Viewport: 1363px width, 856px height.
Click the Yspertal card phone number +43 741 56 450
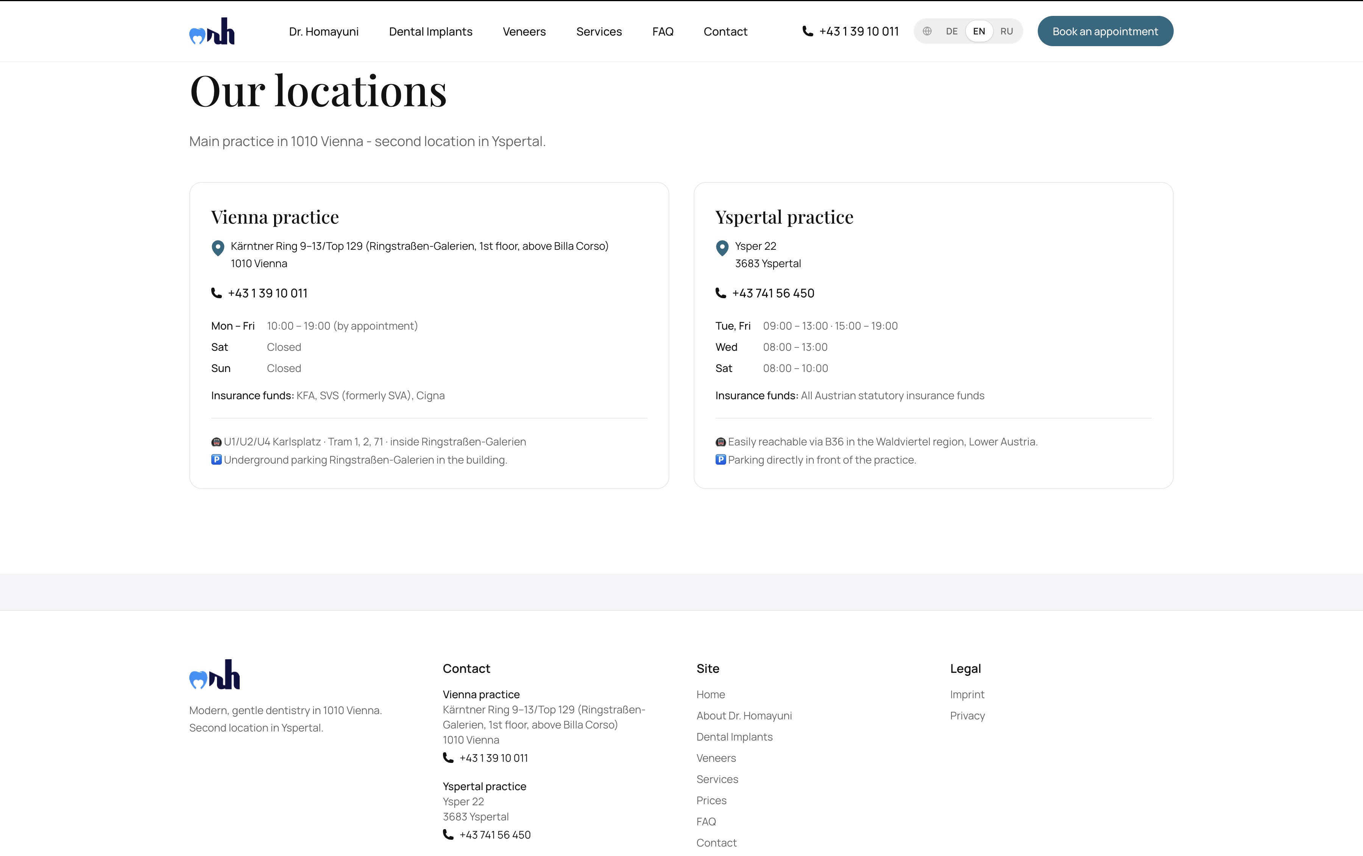[773, 293]
